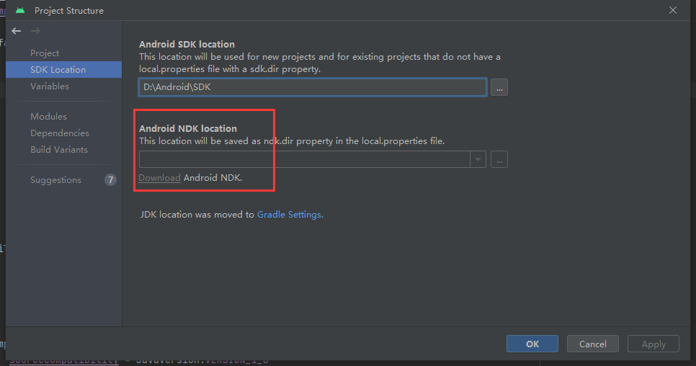696x366 pixels.
Task: Click the Android NDK location heading
Action: (188, 128)
